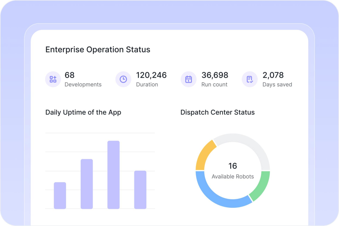Screen dimensions: 339x226
Task: Click the Days saved label
Action: coord(277,85)
